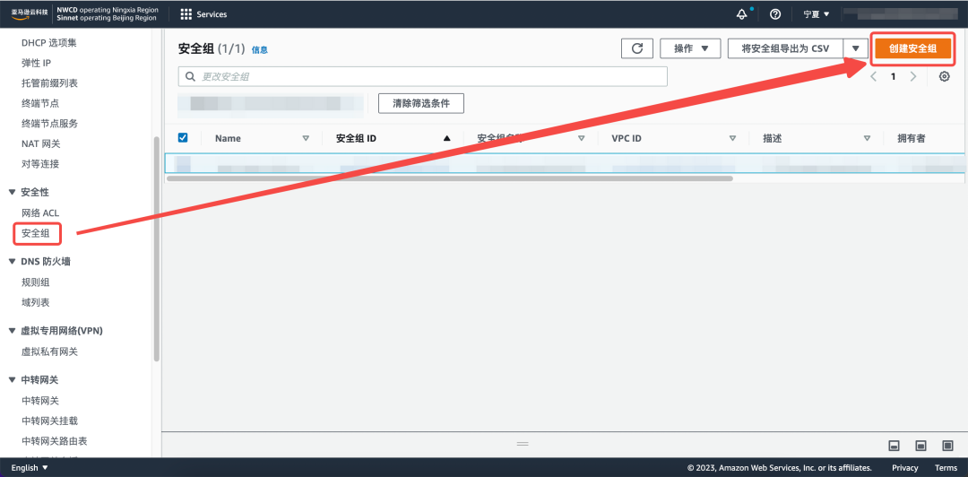Click the 创建安全组 button
Image resolution: width=968 pixels, height=477 pixels.
pos(913,48)
